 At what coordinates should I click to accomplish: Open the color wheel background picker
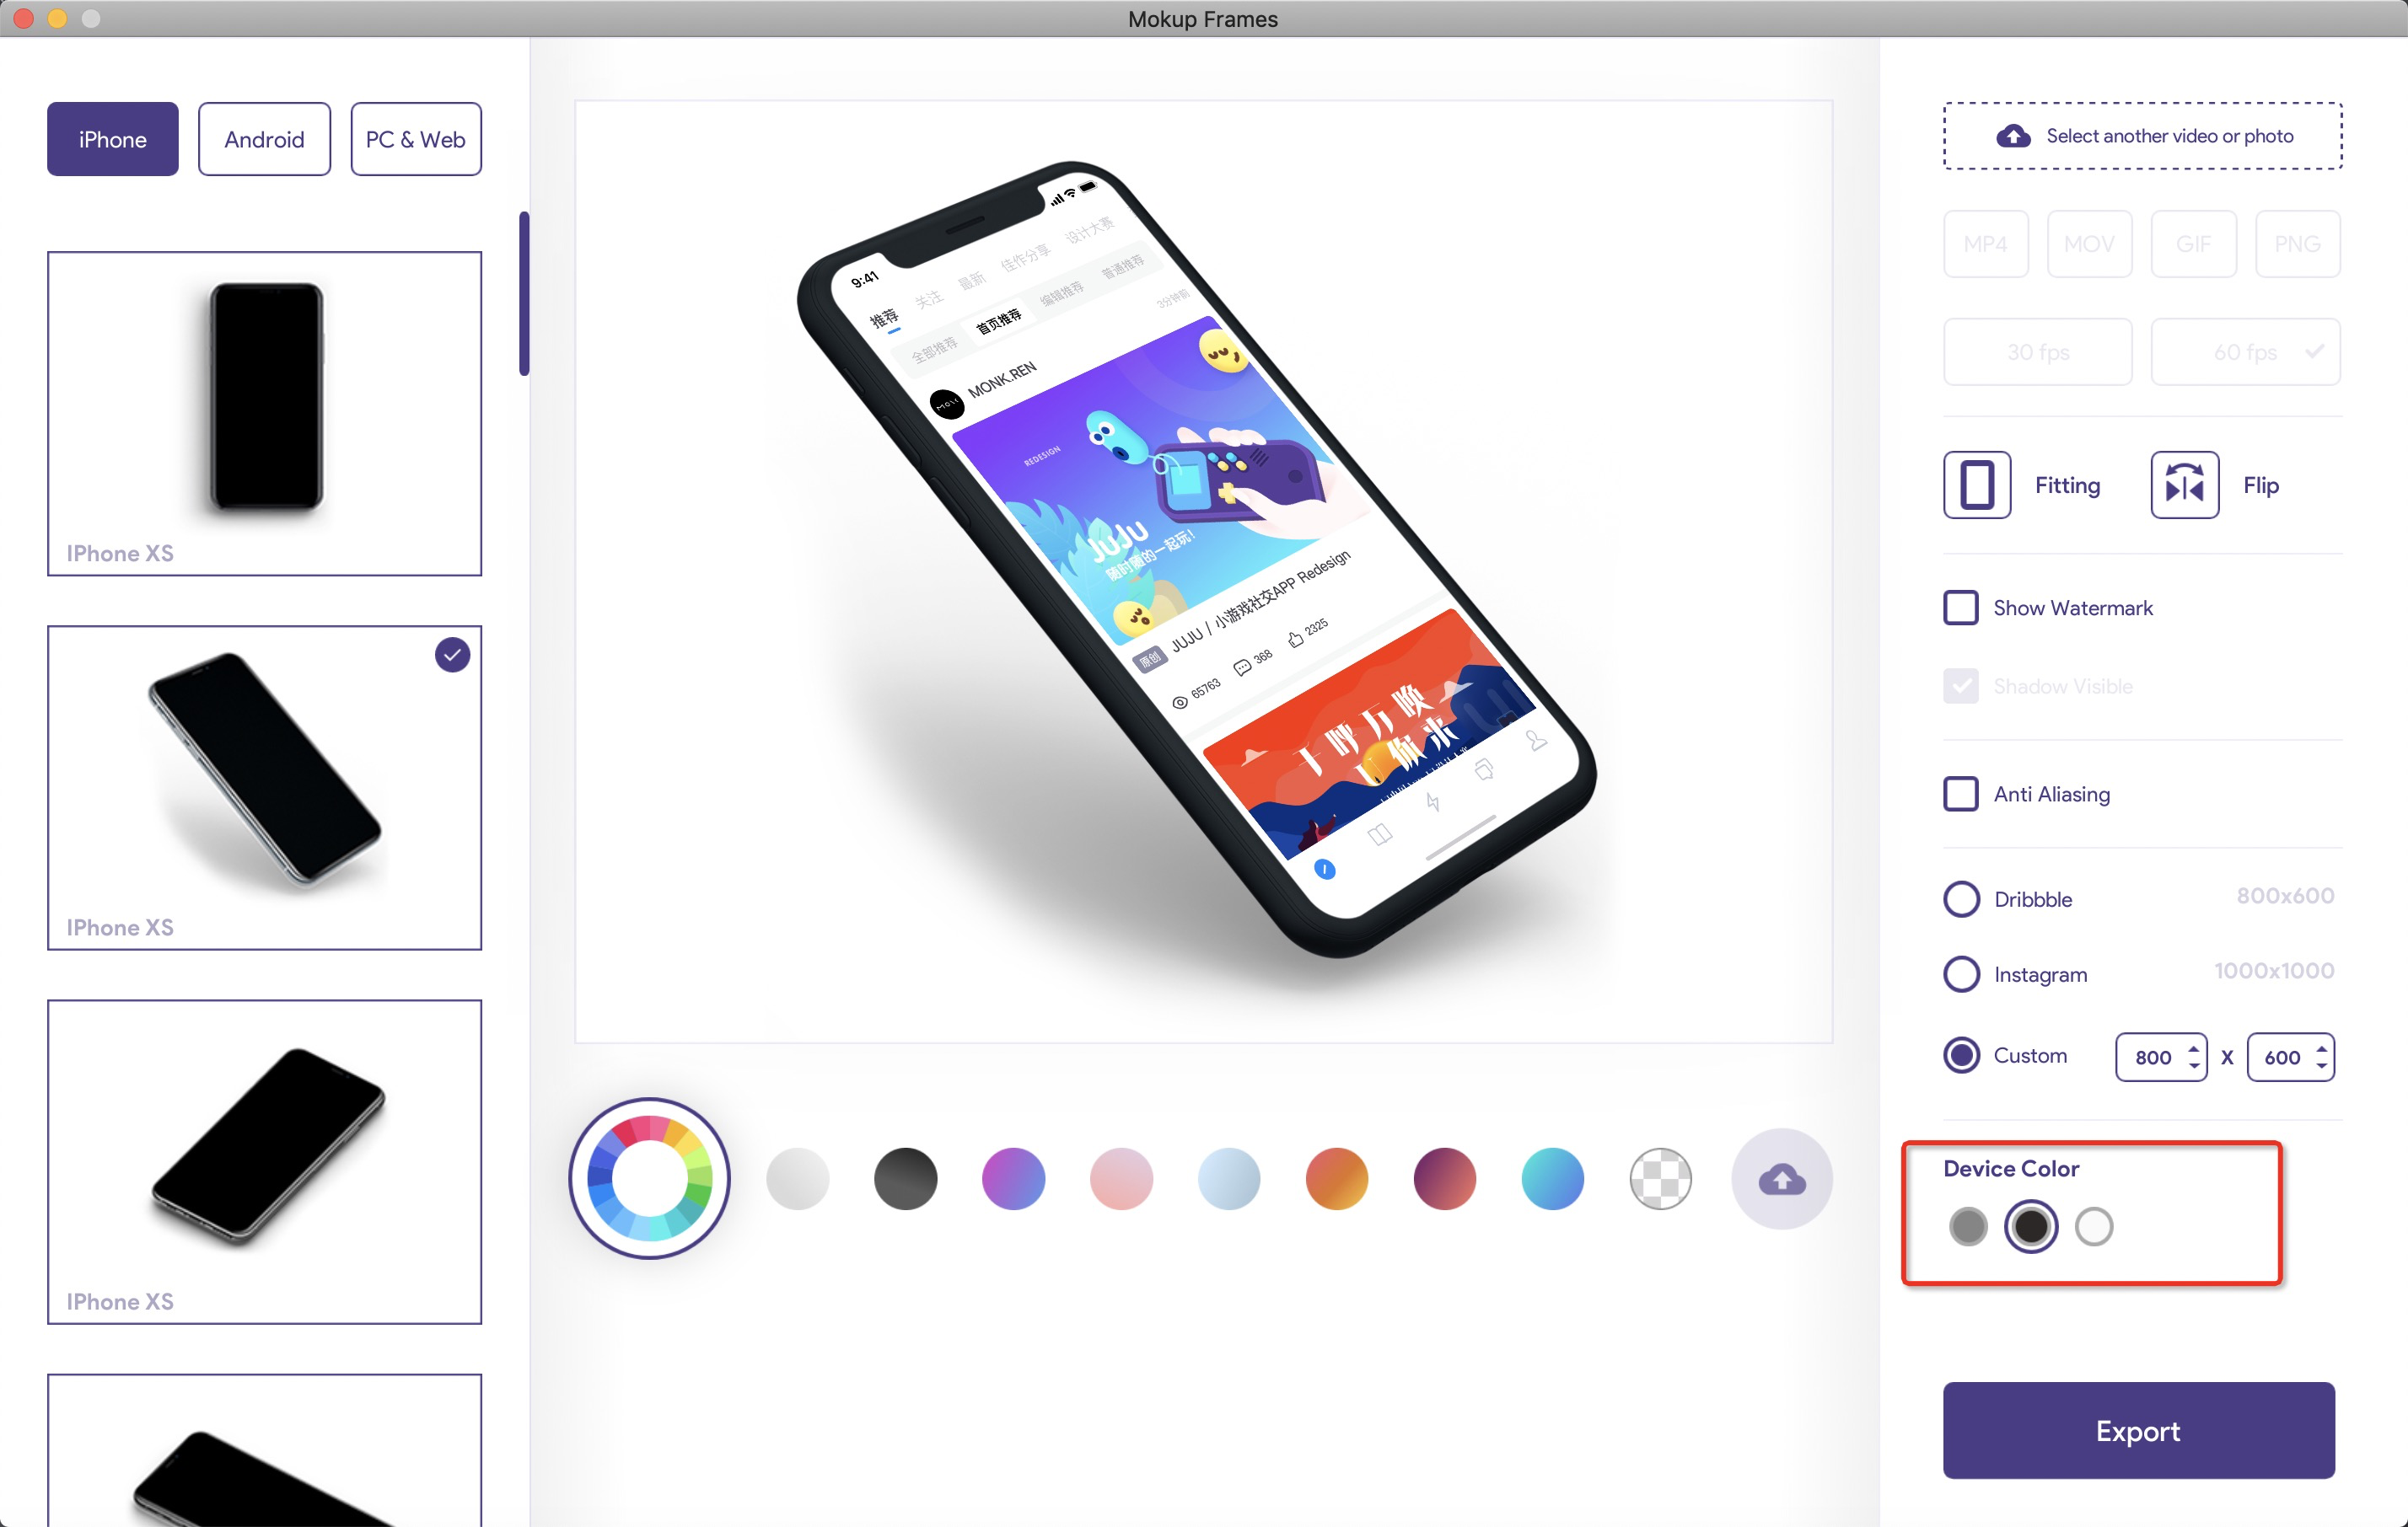(x=650, y=1178)
